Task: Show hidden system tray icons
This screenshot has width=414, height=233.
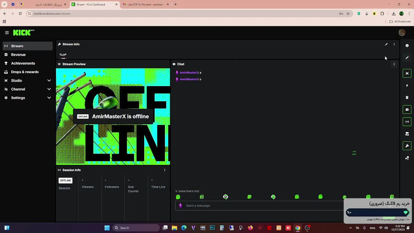Action: pyautogui.click(x=350, y=228)
